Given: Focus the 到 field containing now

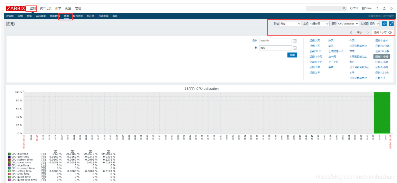Looking at the screenshot, I should (275, 48).
